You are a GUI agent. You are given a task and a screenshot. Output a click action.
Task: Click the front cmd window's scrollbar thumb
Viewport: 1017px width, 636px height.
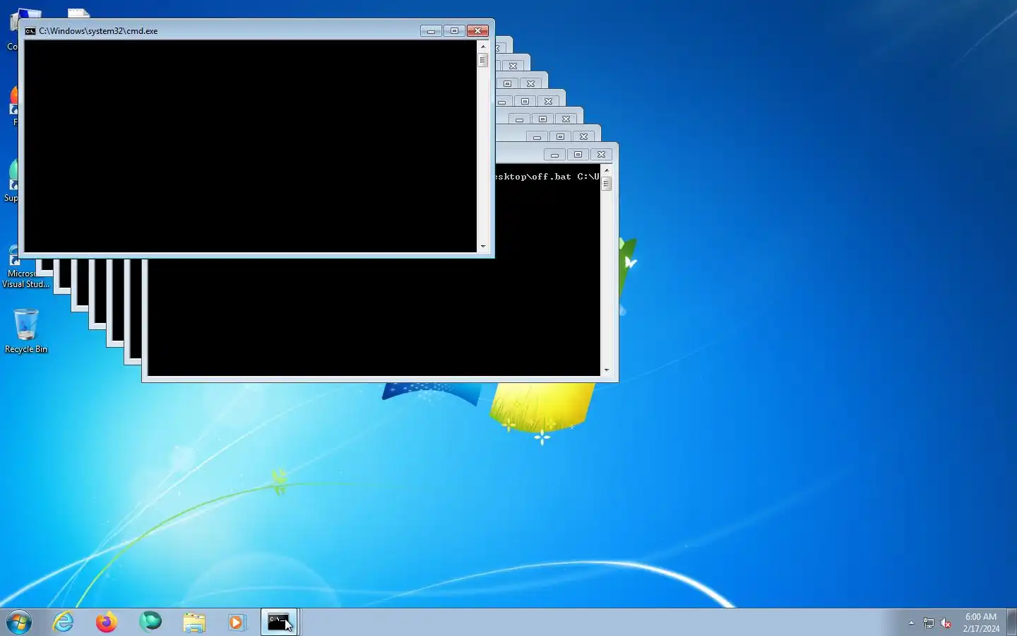[x=483, y=60]
